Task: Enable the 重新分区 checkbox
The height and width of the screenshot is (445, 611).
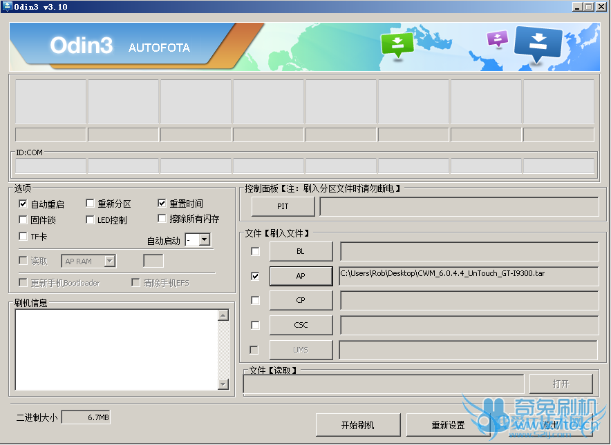Action: click(90, 203)
